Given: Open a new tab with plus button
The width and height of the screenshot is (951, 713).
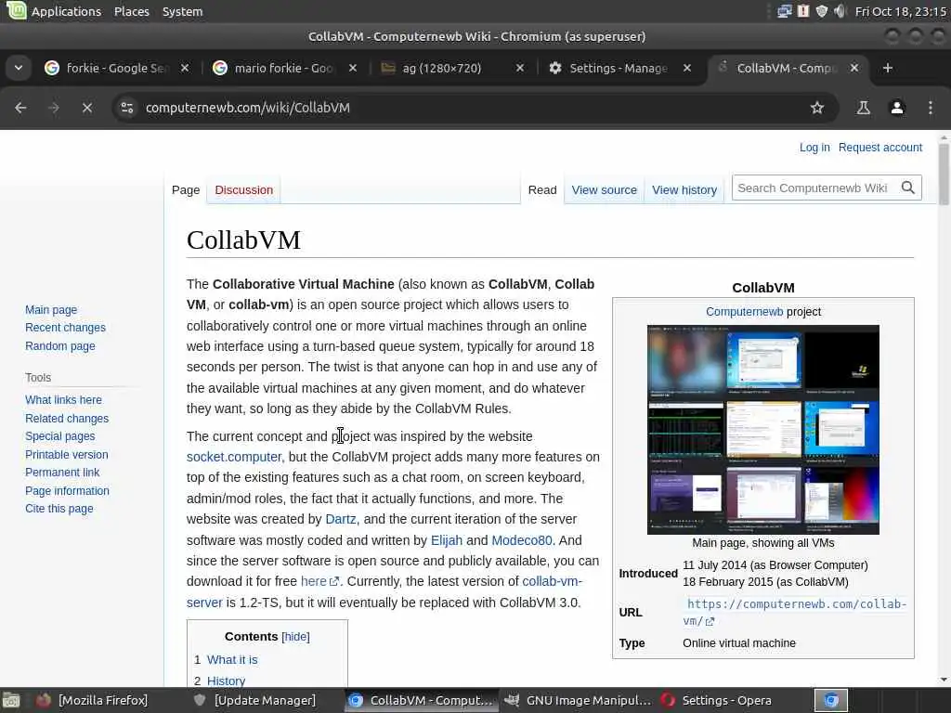Looking at the screenshot, I should click(x=887, y=68).
